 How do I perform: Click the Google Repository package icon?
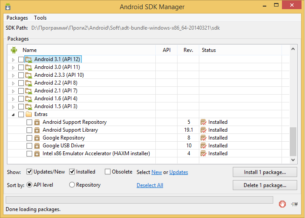[37, 138]
